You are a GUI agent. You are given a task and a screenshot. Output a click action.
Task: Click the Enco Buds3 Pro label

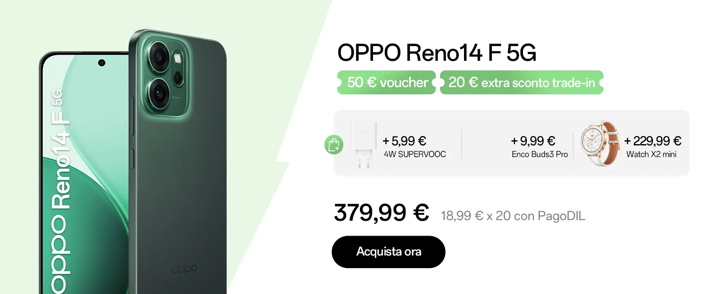(540, 154)
